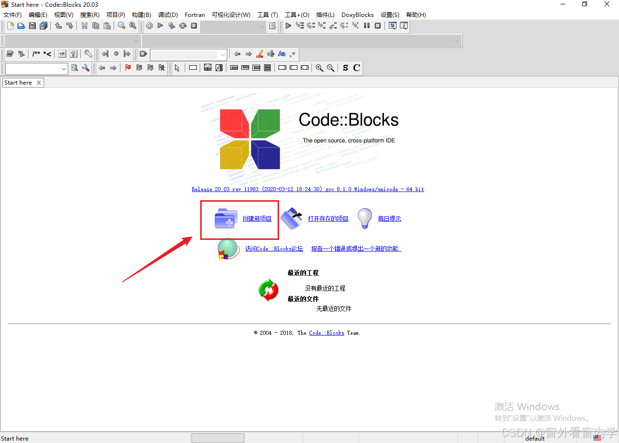This screenshot has width=619, height=443.
Task: Click the zoom out magnifier icon
Action: point(330,68)
